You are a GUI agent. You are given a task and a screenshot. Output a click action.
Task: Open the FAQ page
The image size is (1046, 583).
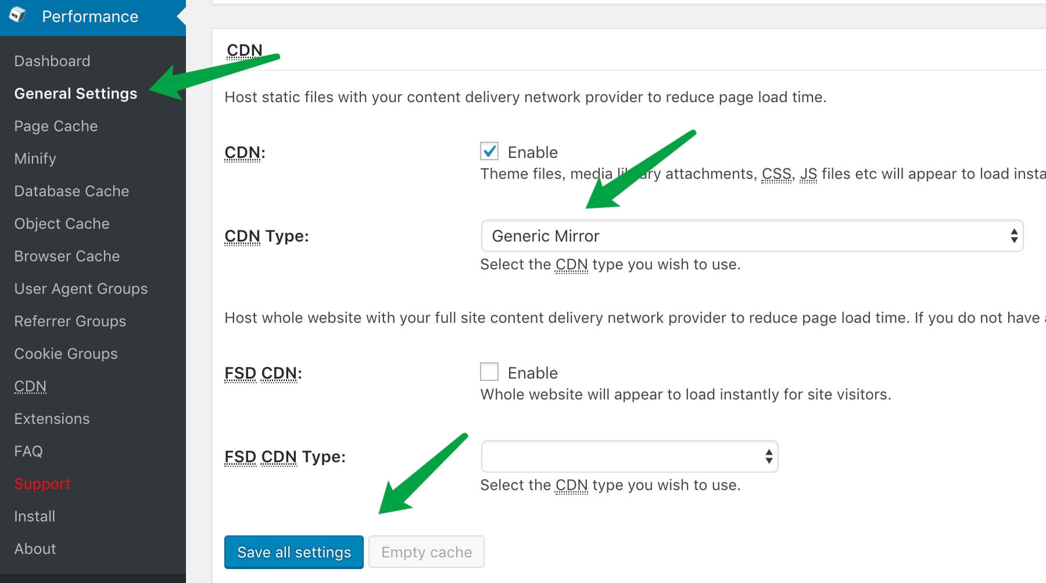coord(28,451)
